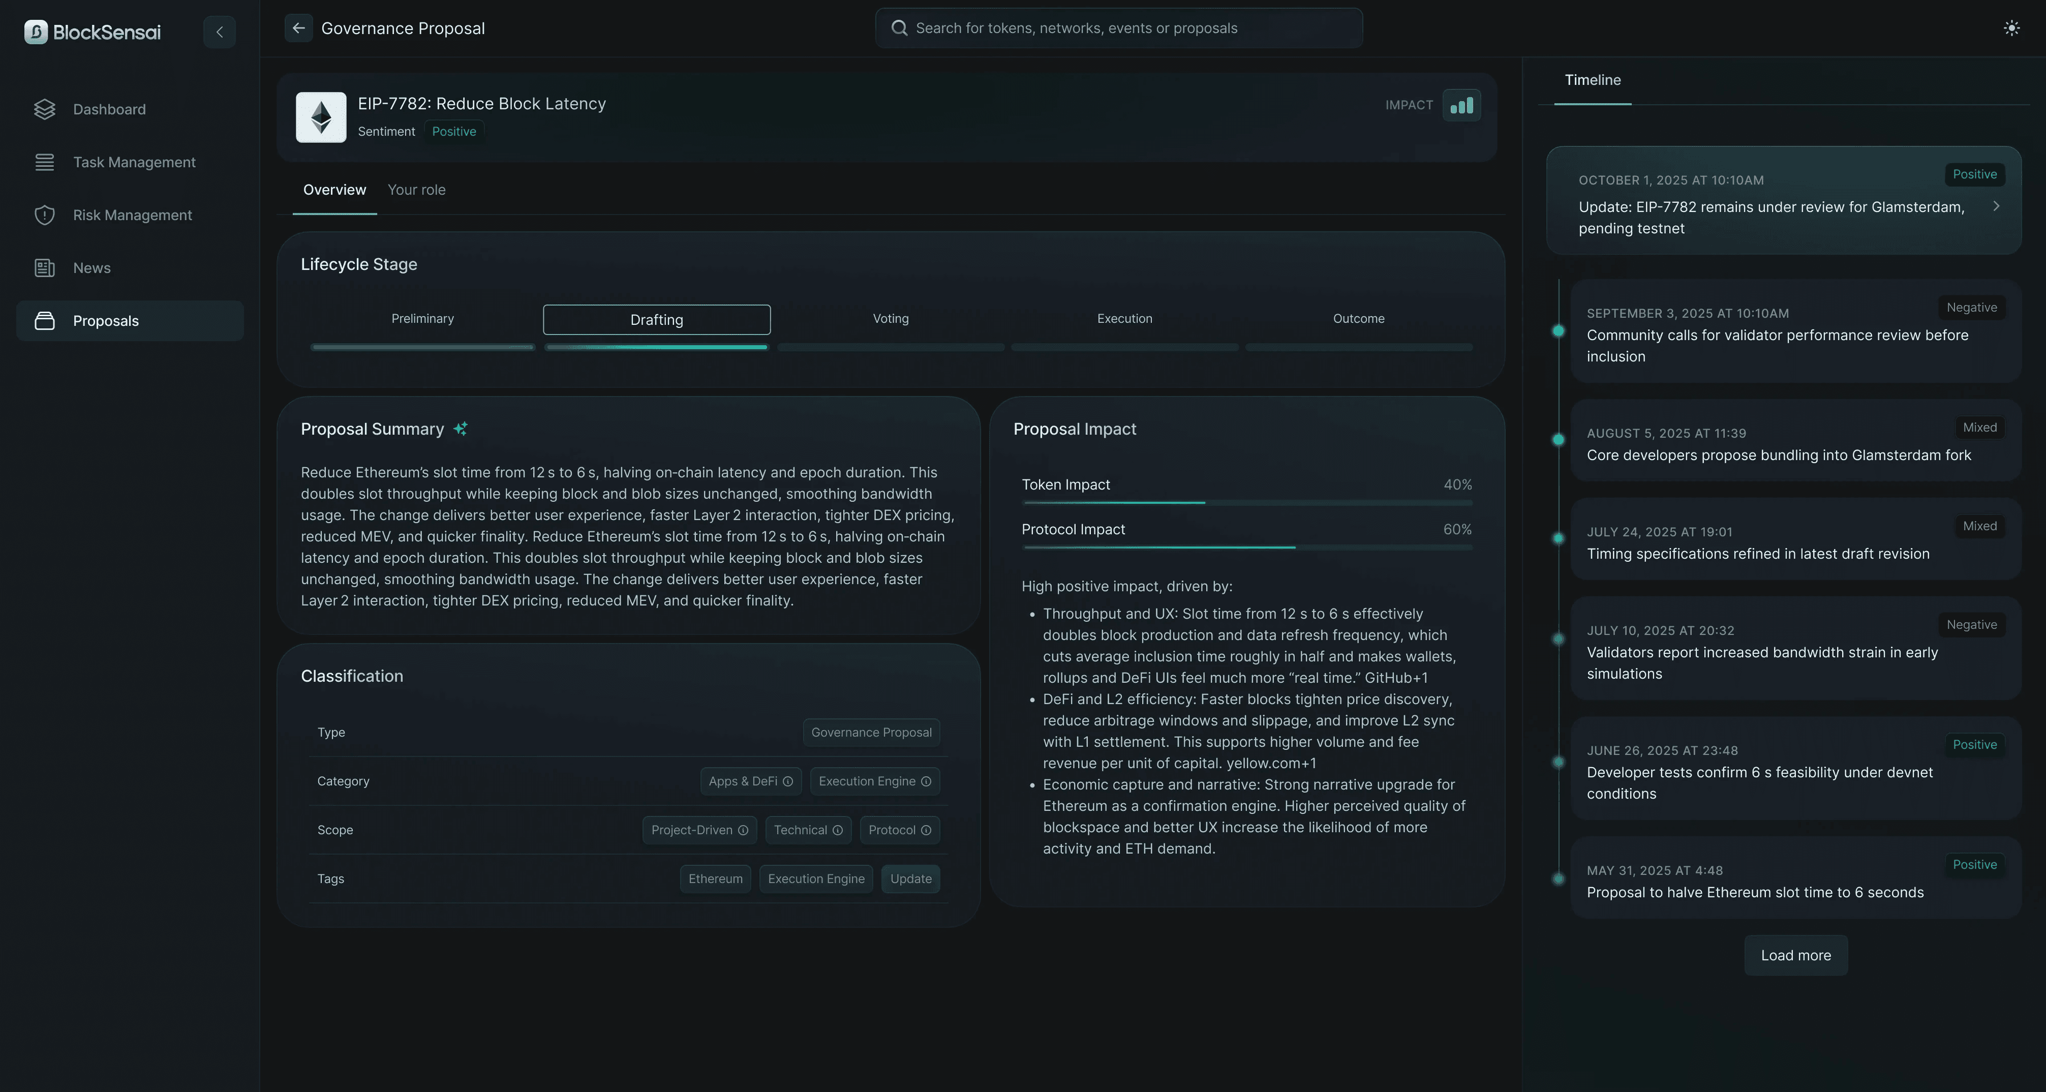This screenshot has width=2046, height=1092.
Task: Click the Risk Management shield icon
Action: (x=45, y=215)
